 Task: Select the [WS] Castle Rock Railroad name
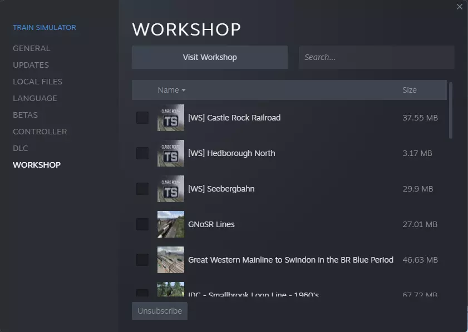pos(234,118)
